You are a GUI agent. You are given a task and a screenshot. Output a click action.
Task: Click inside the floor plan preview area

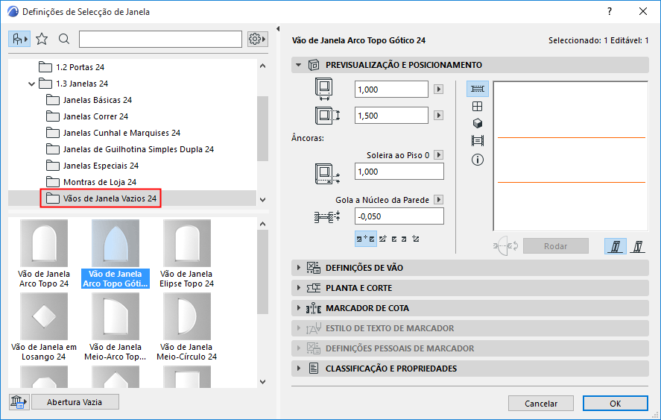[571, 156]
